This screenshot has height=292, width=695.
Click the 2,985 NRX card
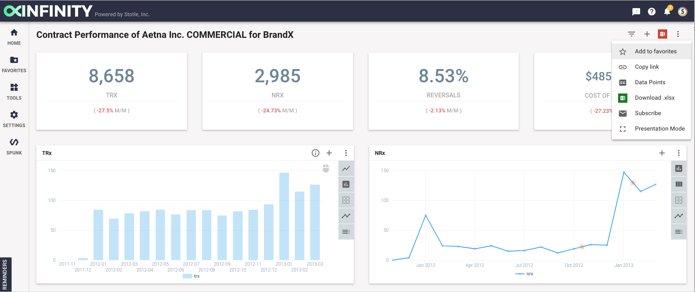point(277,91)
